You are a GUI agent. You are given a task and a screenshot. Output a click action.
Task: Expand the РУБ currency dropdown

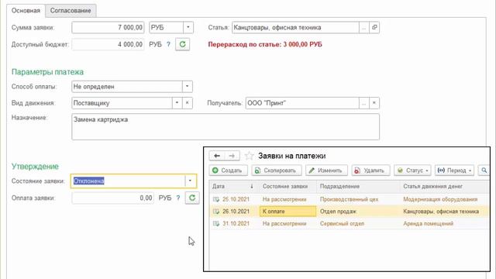point(188,28)
